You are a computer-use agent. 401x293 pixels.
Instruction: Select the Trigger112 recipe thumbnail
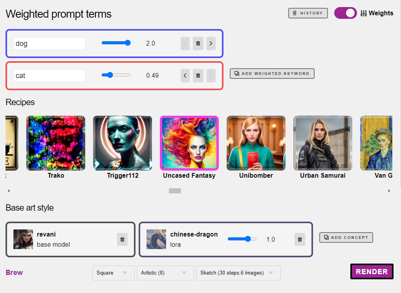[x=123, y=143]
